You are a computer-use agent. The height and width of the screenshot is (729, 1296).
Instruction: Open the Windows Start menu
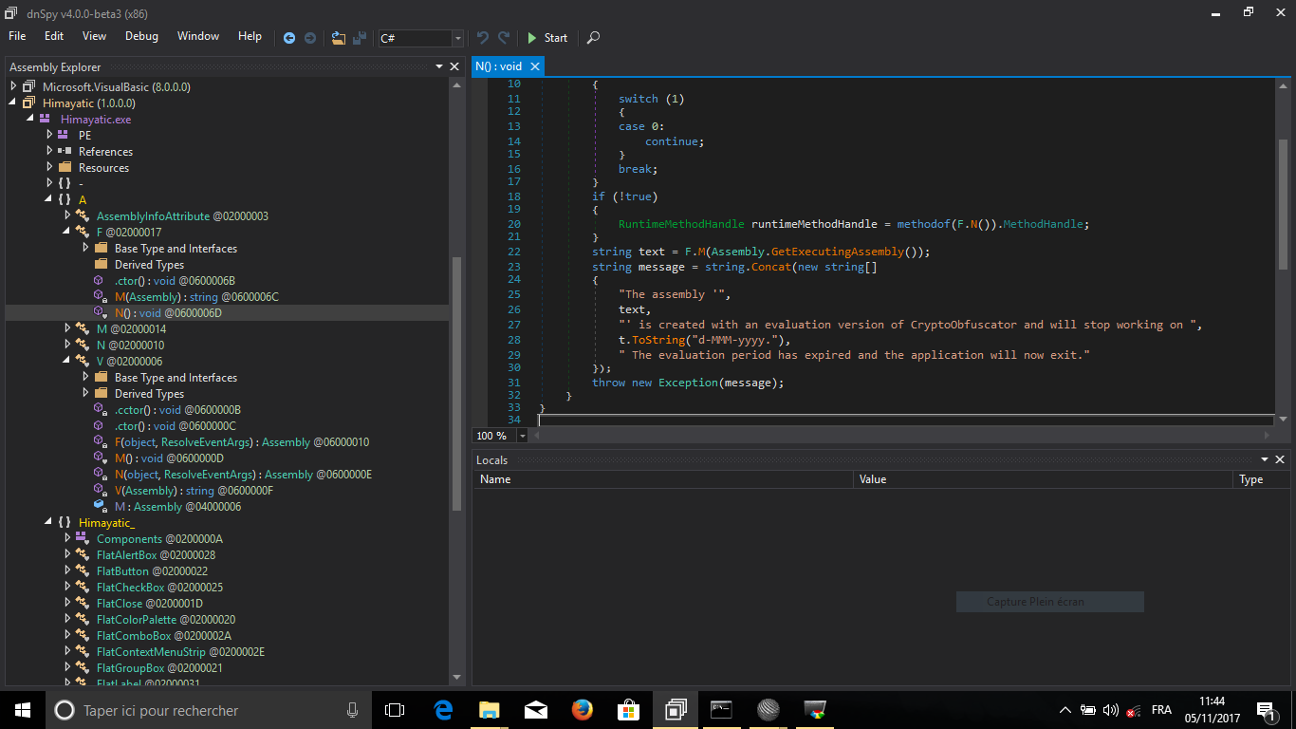pyautogui.click(x=23, y=710)
